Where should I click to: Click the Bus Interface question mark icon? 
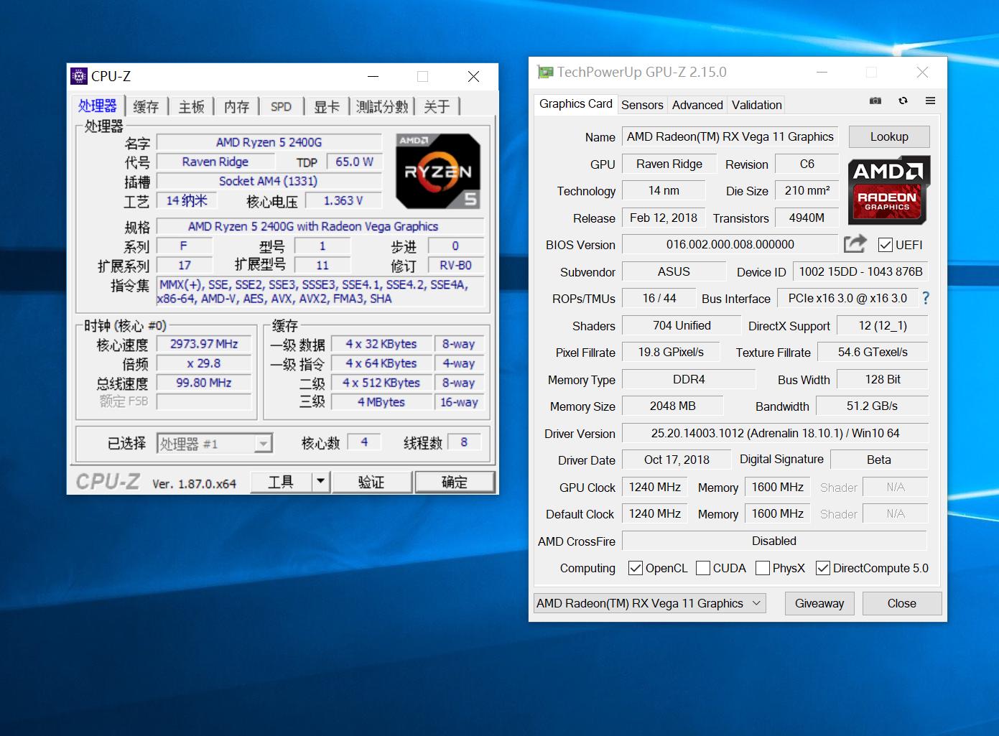click(925, 298)
